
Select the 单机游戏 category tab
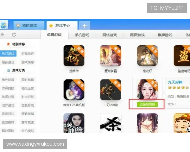pyautogui.click(x=54, y=35)
